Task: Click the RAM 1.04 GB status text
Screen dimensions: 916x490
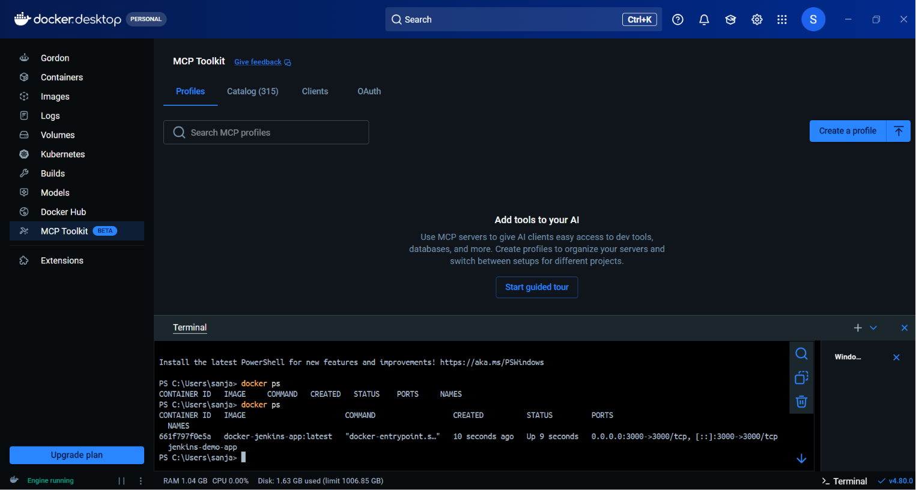Action: click(185, 481)
